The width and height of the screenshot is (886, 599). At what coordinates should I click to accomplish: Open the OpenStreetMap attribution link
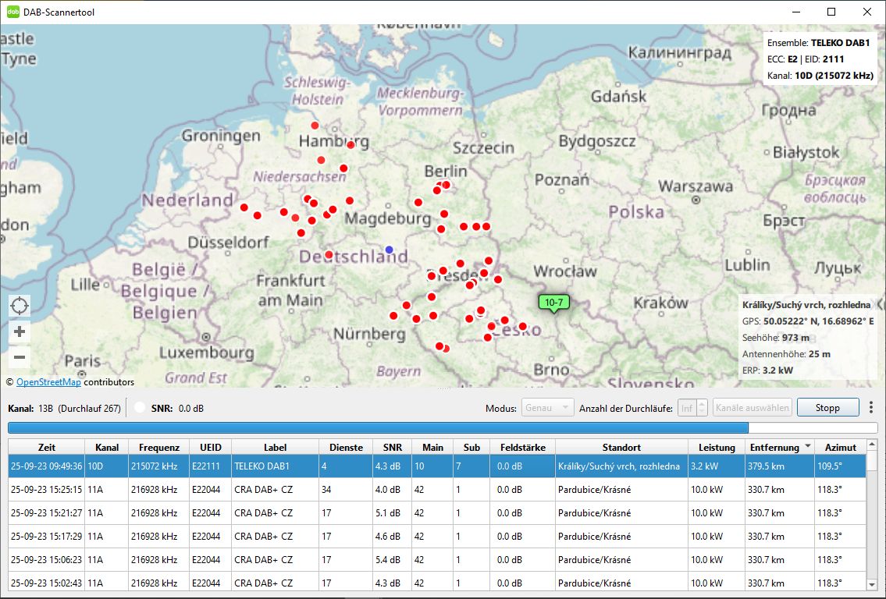click(48, 382)
